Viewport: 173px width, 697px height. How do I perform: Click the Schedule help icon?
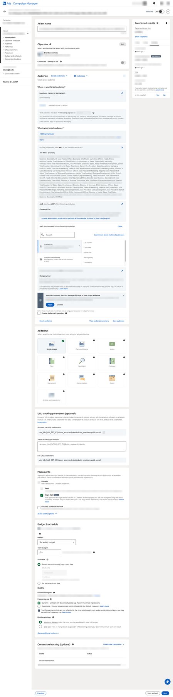coord(47,560)
